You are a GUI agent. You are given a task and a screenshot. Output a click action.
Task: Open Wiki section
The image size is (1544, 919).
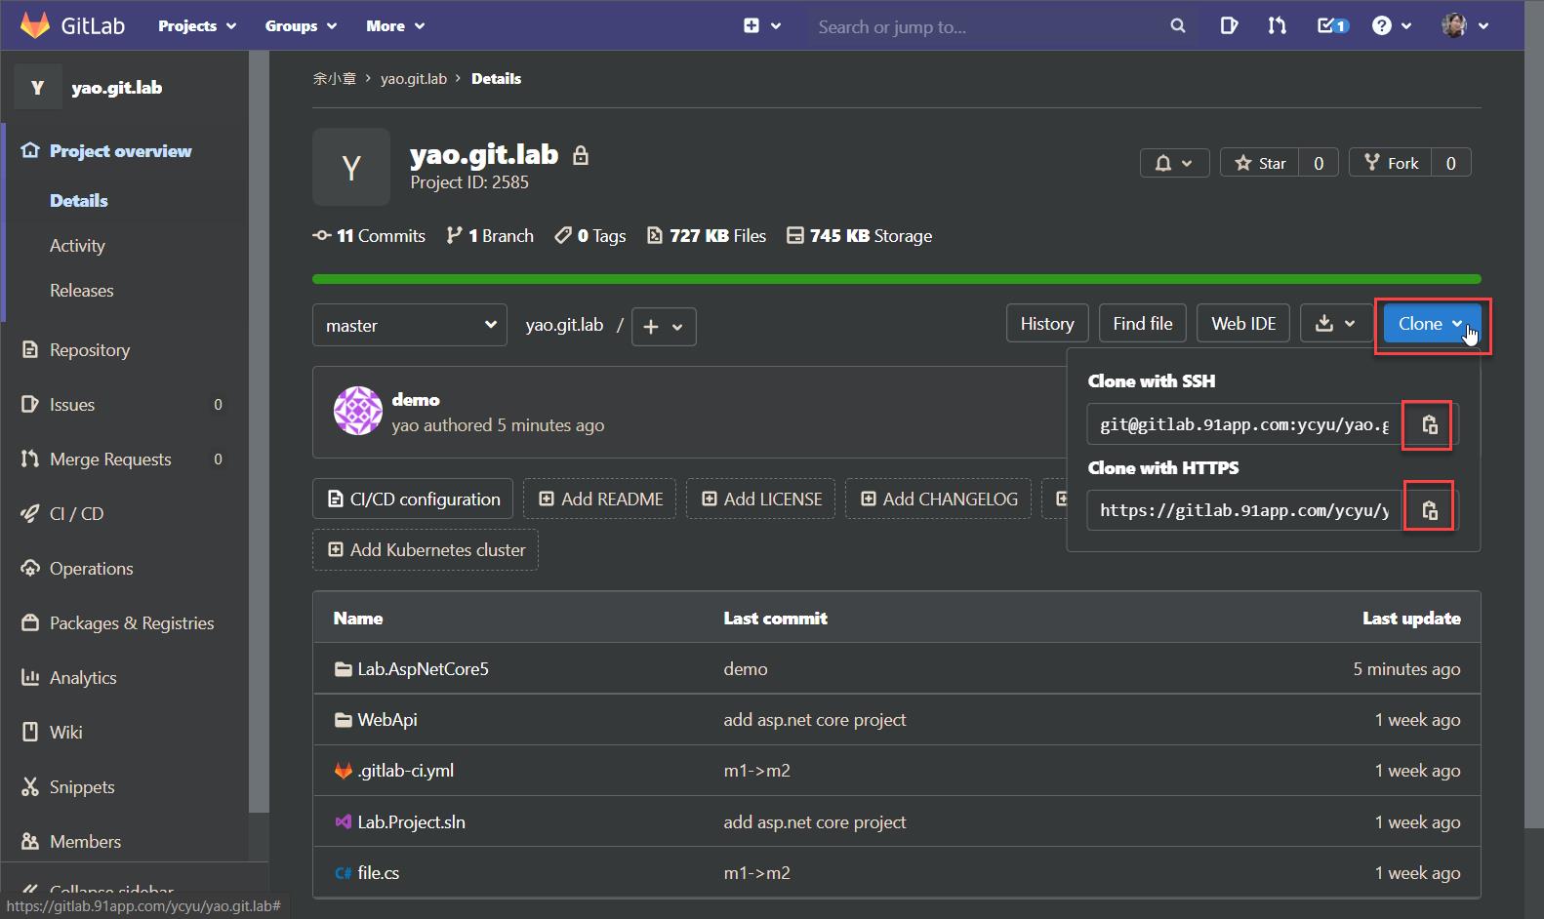(x=65, y=733)
